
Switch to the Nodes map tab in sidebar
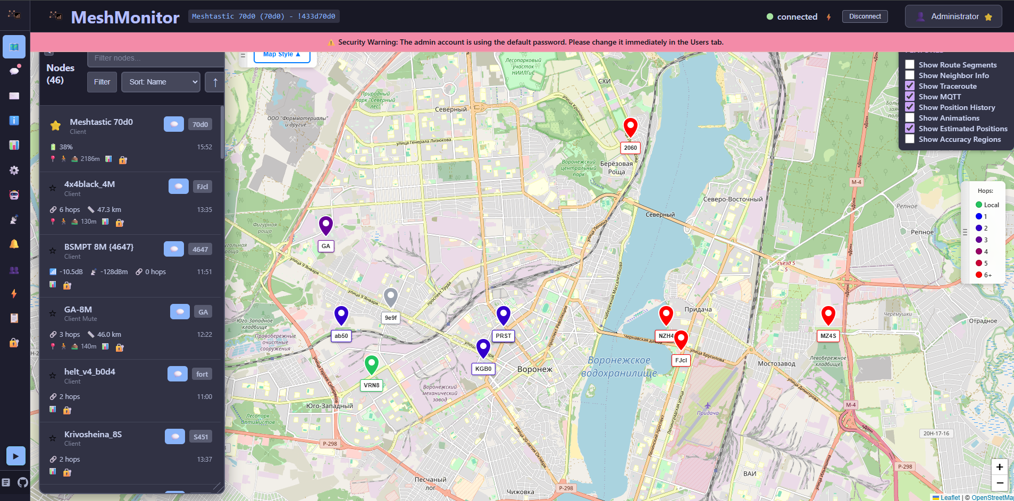point(14,47)
